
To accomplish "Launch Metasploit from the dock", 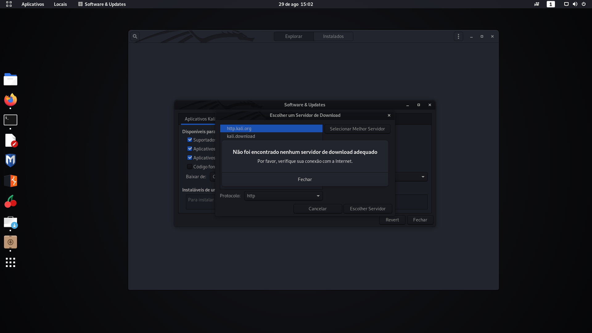I will click(x=10, y=161).
